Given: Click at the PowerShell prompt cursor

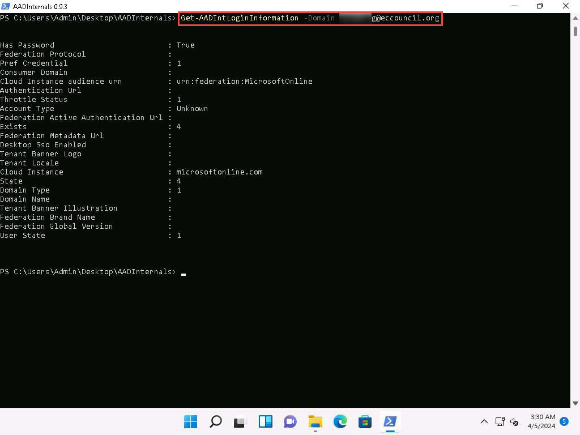Looking at the screenshot, I should (184, 272).
